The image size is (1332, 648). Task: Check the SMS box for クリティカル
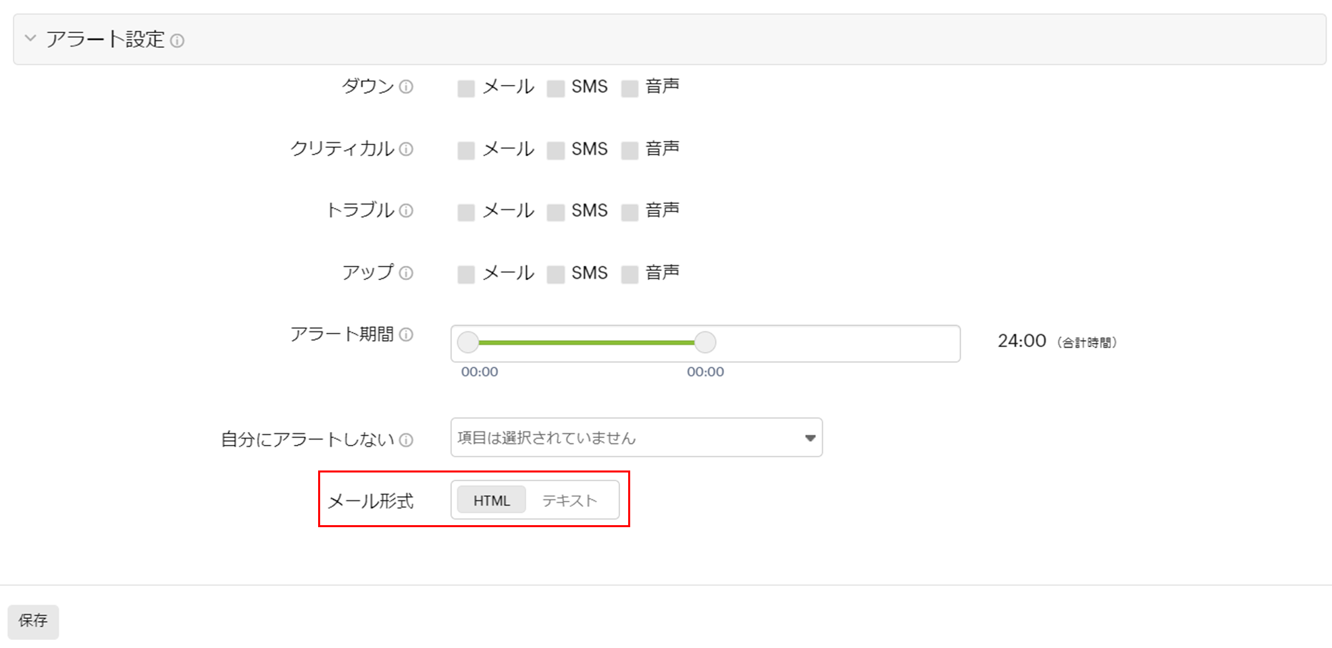tap(556, 151)
